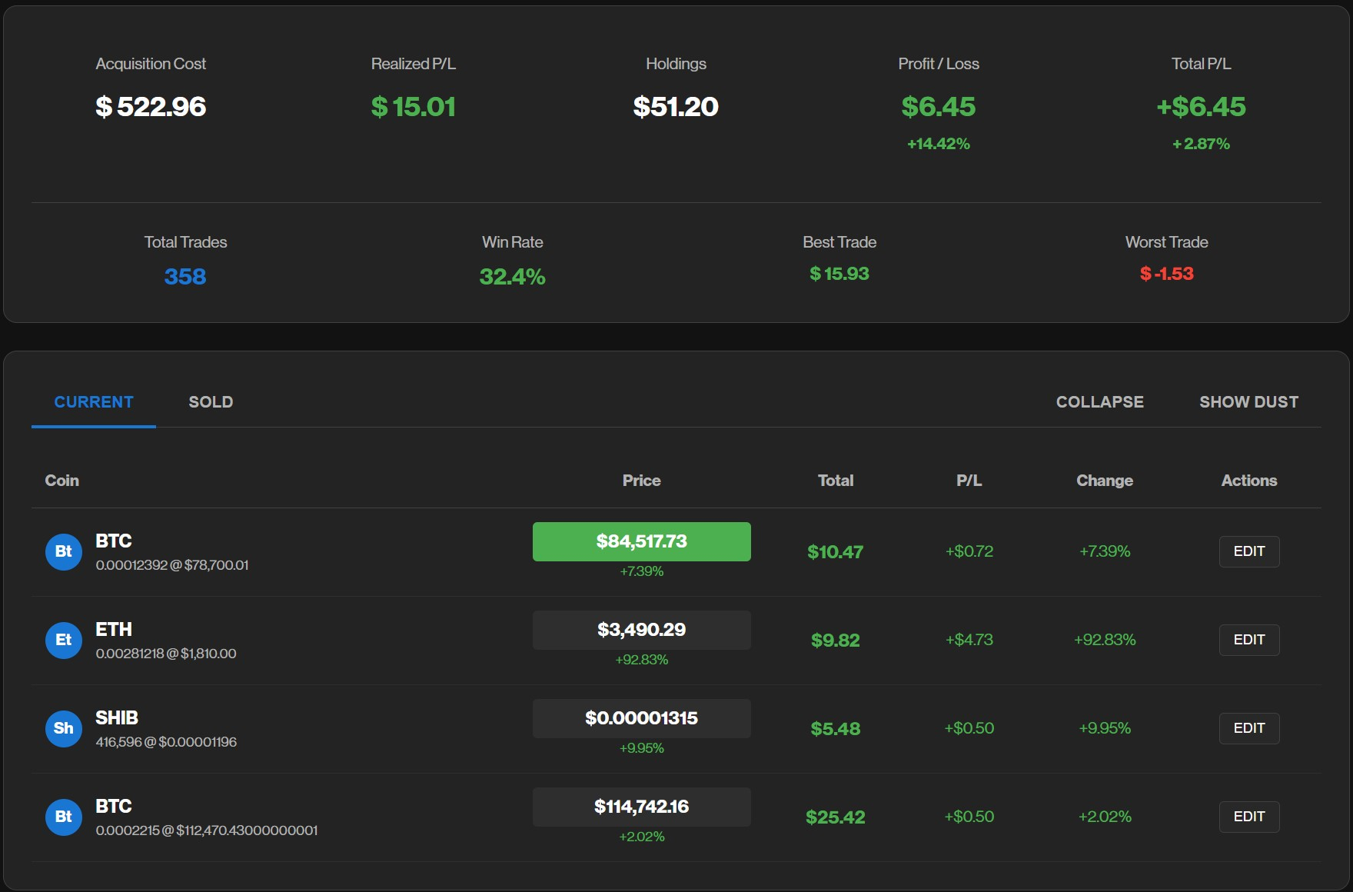1353x892 pixels.
Task: Switch to the SOLD tab
Action: tap(210, 401)
